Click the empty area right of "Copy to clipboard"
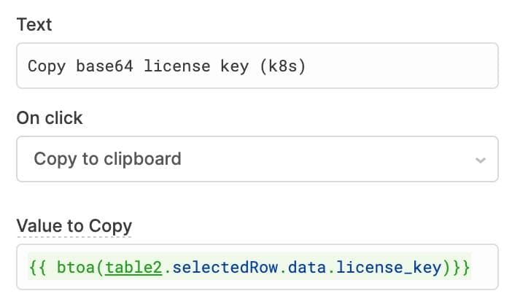The width and height of the screenshot is (512, 299). [328, 158]
